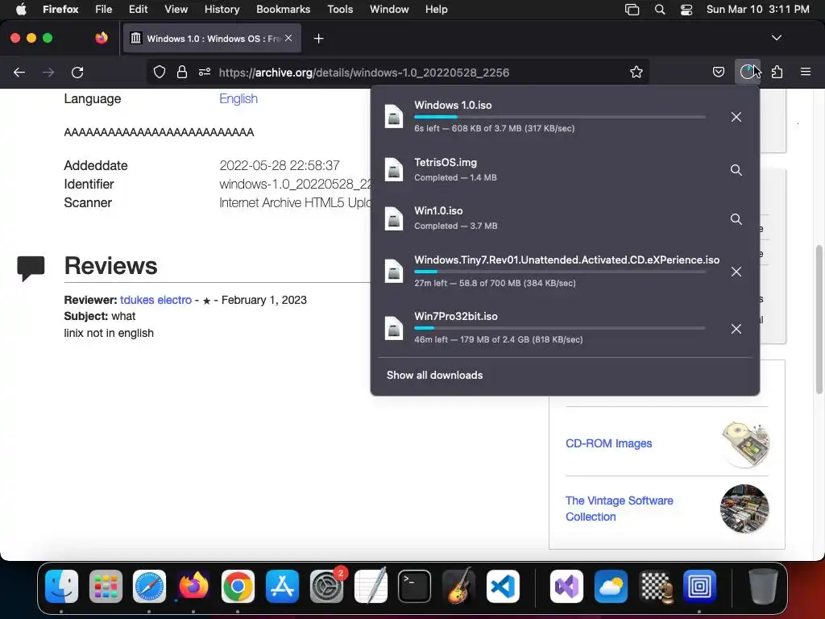Reveal Win1.0.iso in Finder
The image size is (825, 619).
coord(736,219)
